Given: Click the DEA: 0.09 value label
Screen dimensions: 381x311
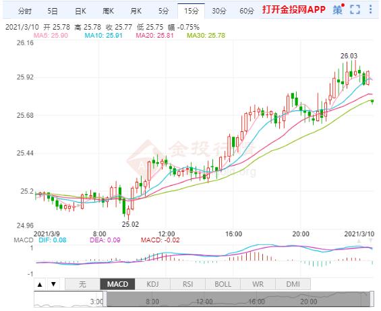Looking at the screenshot, I should pyautogui.click(x=105, y=240).
